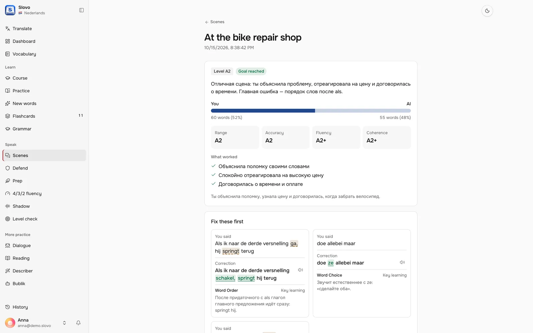Click the Describer wand icon
The height and width of the screenshot is (333, 533).
(x=8, y=271)
